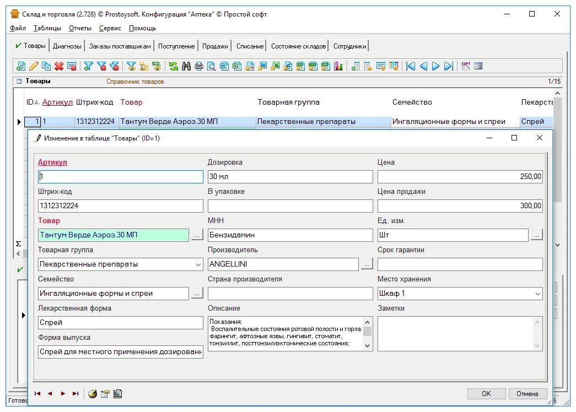Viewport: 576px width, 412px height.
Task: Click the Отмена button
Action: coord(527,394)
